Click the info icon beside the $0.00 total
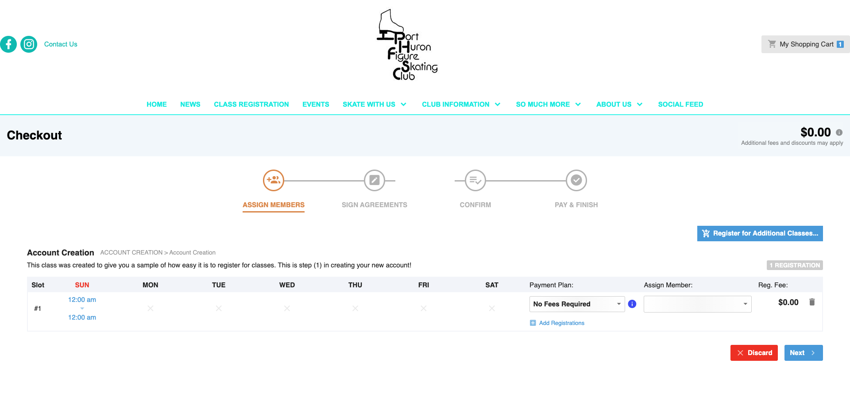The height and width of the screenshot is (398, 850). tap(839, 132)
